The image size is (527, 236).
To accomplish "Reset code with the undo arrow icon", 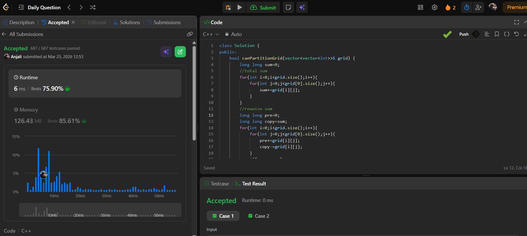I will [x=516, y=34].
